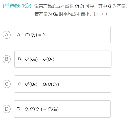Viewport: 131px width, 121px height.
Task: Click the green (单选题 1分) label
Action: pos(17,6)
